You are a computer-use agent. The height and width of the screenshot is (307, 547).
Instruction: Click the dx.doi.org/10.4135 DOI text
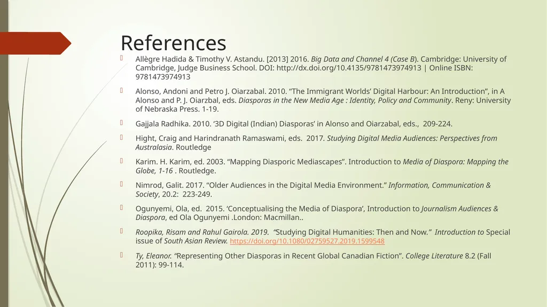click(349, 68)
